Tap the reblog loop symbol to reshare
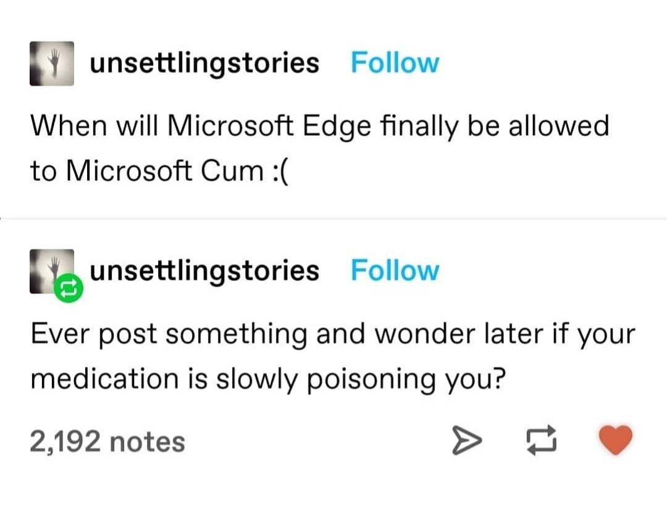This screenshot has width=667, height=526. click(542, 440)
